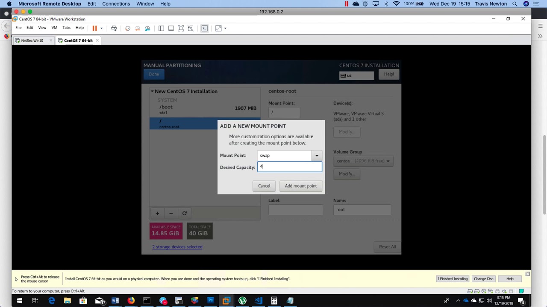Open the stretch guest dropdown arrow

(225, 29)
